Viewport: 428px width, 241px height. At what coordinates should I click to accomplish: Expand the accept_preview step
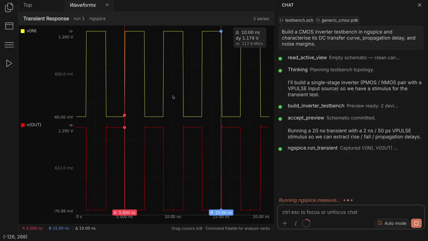pos(332,118)
